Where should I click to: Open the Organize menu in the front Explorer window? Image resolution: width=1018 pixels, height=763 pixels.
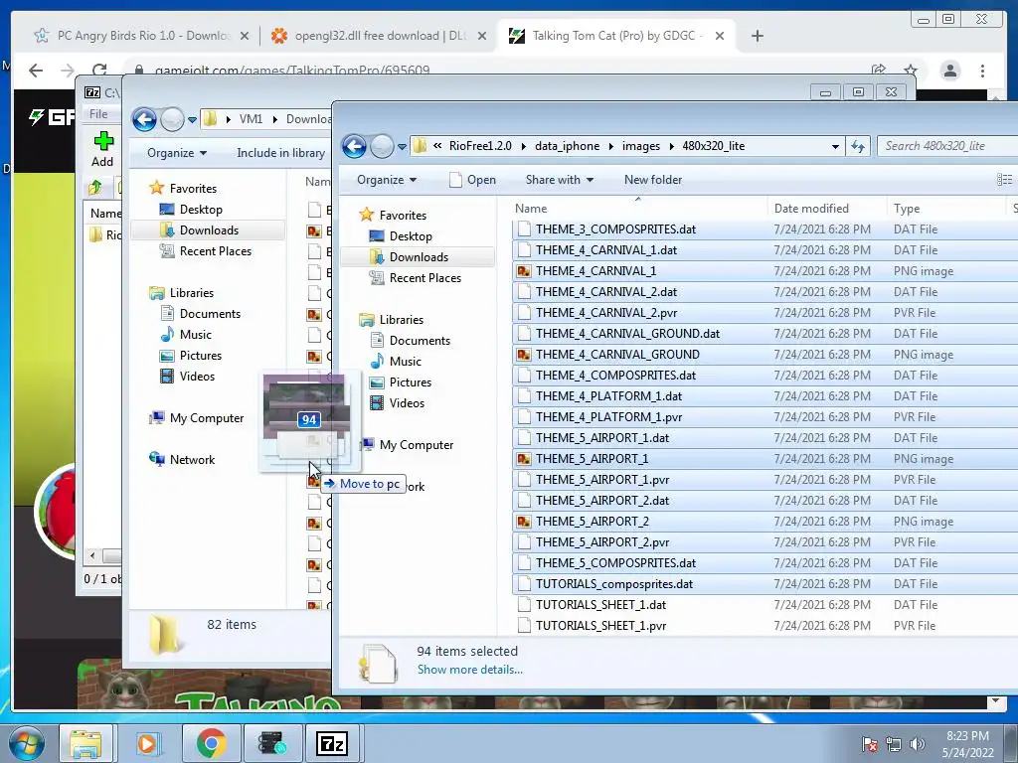[x=387, y=180]
